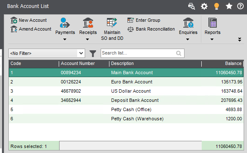Image resolution: width=247 pixels, height=153 pixels.
Task: Expand the Payments dropdown arrow
Action: click(65, 39)
